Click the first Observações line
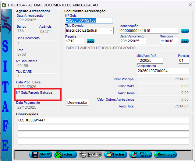 pyautogui.click(x=103, y=120)
